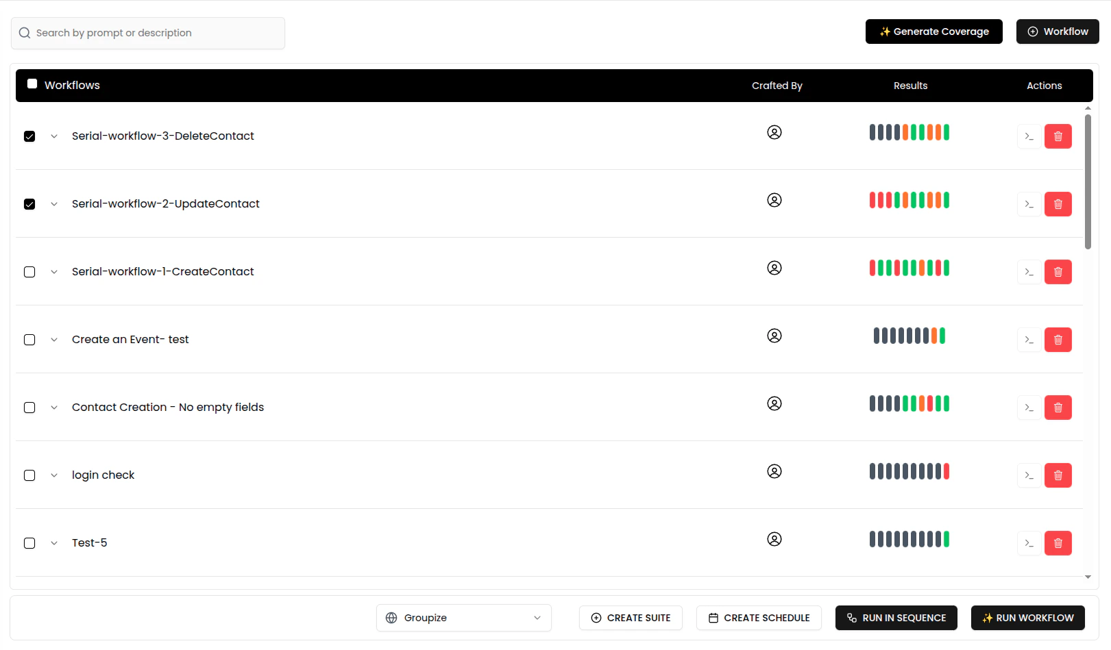Click the search magnifier icon
This screenshot has width=1111, height=650.
[x=24, y=32]
